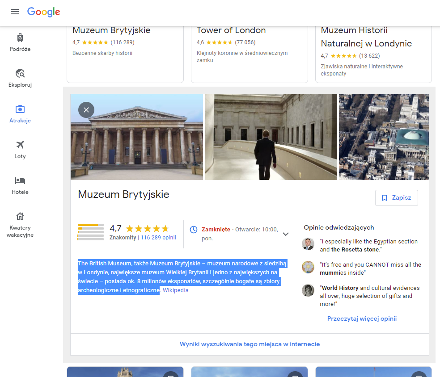Open the aerial view photo of museum
This screenshot has height=377, width=440.
coord(384,137)
